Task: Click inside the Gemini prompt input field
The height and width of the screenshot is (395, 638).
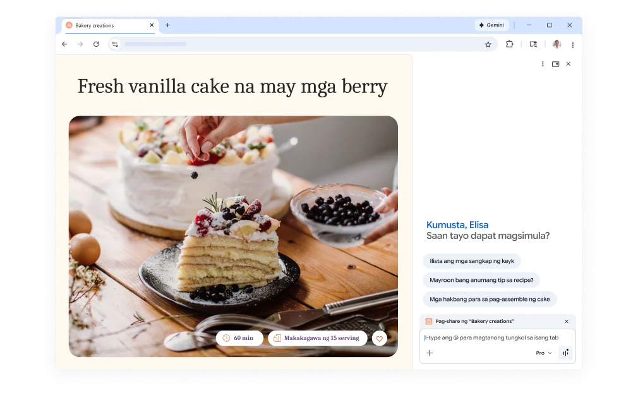Action: (x=493, y=337)
